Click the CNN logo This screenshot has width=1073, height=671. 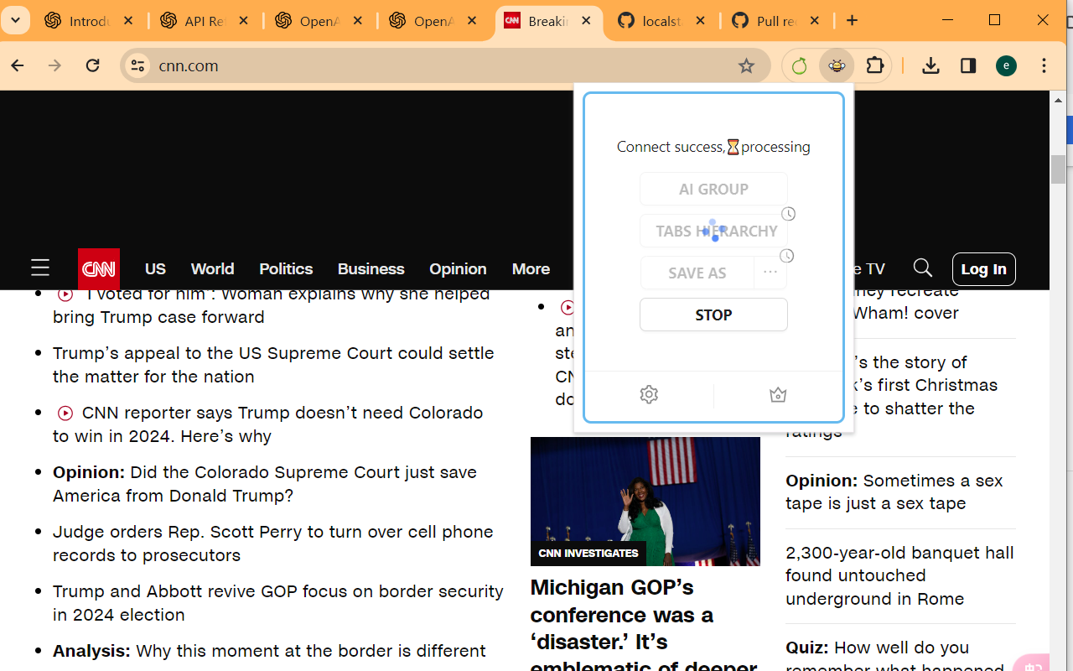(99, 269)
